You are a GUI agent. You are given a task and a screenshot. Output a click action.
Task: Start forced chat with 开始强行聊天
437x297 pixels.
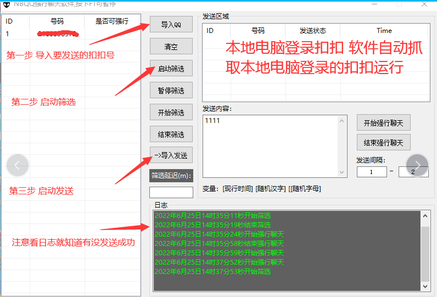tap(384, 122)
